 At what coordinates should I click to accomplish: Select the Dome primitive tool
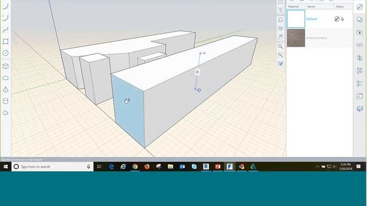coord(6,78)
